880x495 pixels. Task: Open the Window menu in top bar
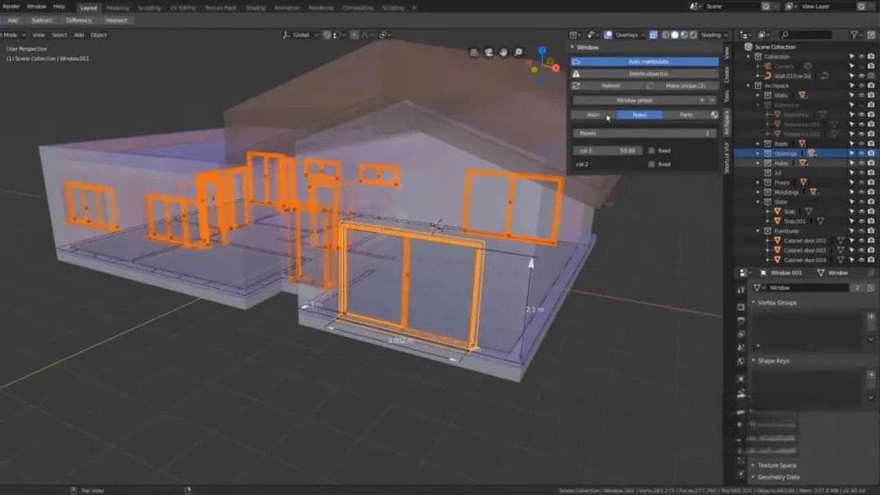click(x=37, y=7)
